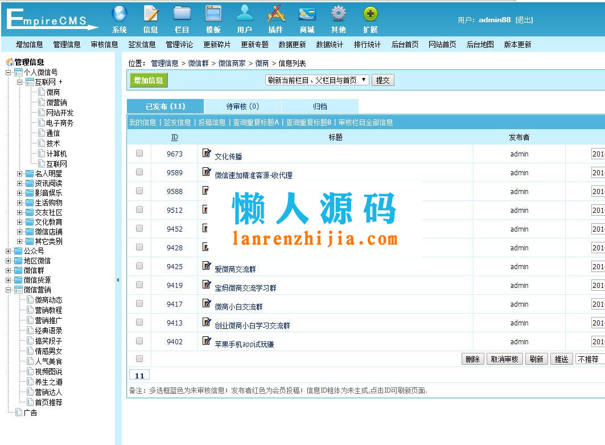Select the 信息 (Information) icon
This screenshot has width=605, height=445.
[150, 17]
